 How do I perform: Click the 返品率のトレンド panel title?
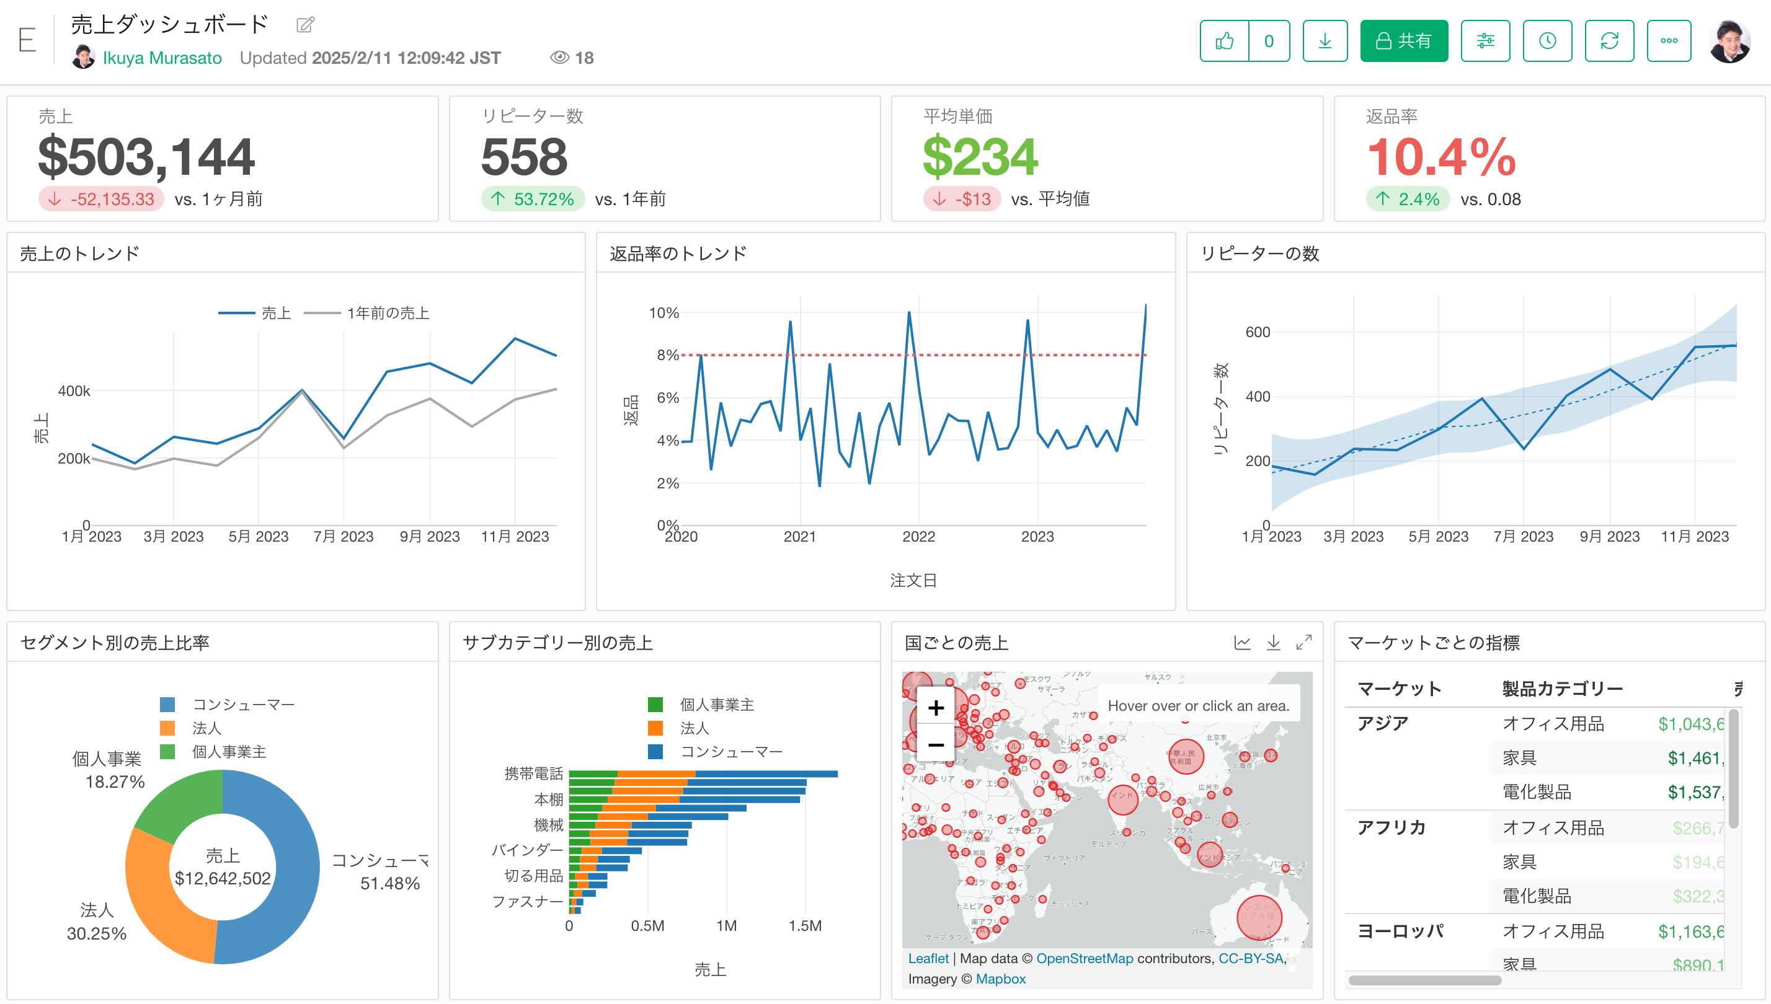point(678,253)
